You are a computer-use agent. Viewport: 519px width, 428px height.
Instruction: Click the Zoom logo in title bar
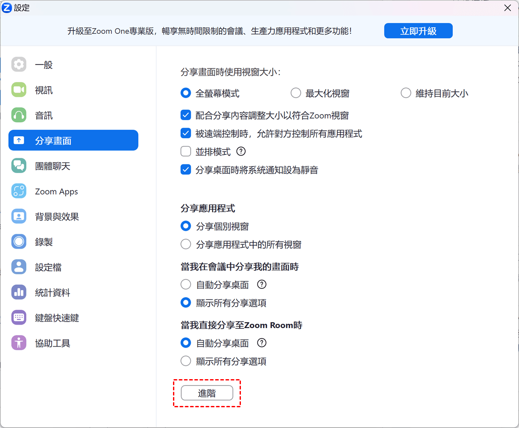(6, 7)
